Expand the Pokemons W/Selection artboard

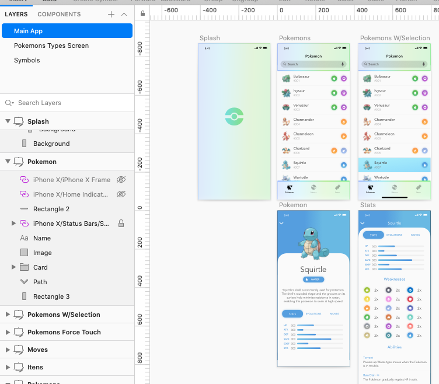point(8,315)
